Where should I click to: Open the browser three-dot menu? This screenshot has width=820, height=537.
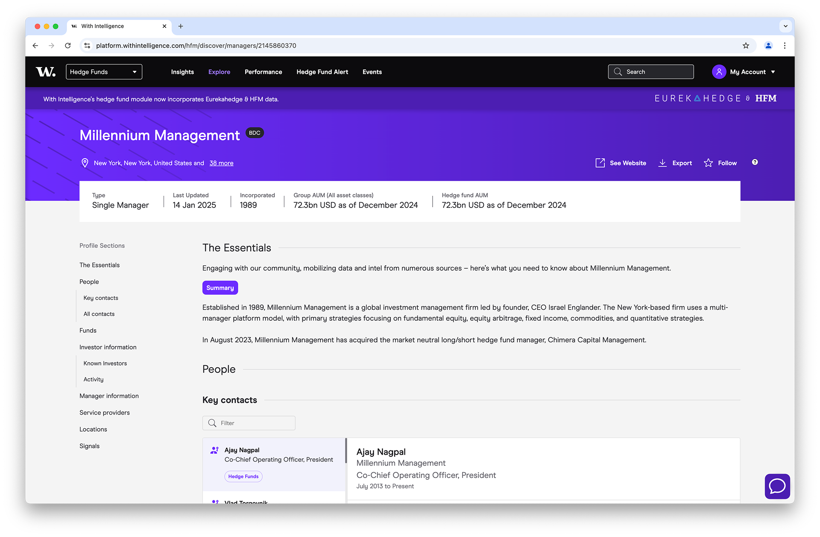pyautogui.click(x=785, y=46)
